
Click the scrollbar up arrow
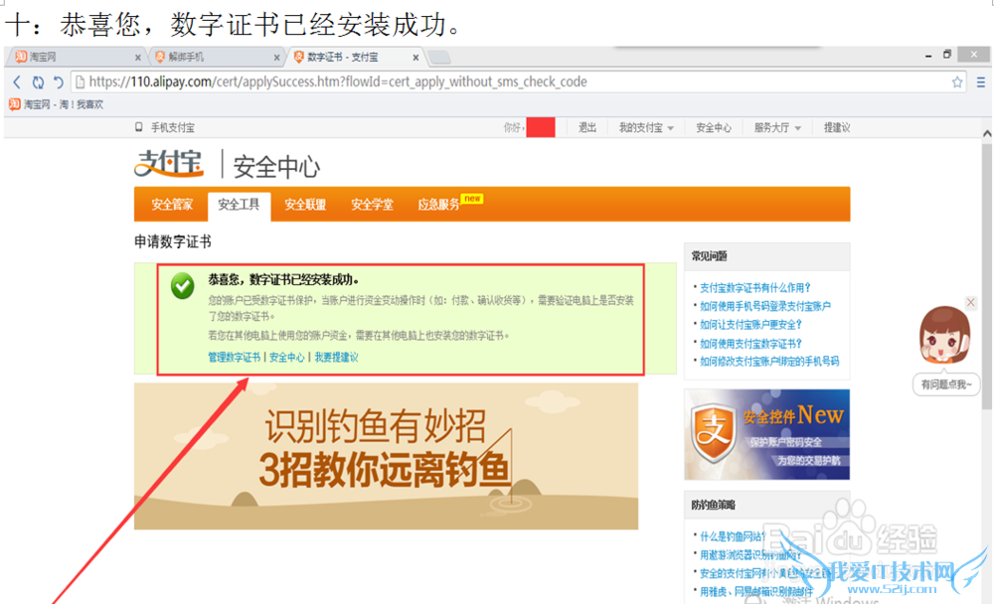(987, 133)
